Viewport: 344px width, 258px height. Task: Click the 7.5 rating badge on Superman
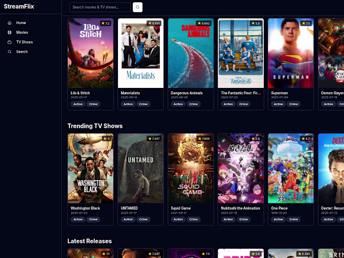click(306, 23)
